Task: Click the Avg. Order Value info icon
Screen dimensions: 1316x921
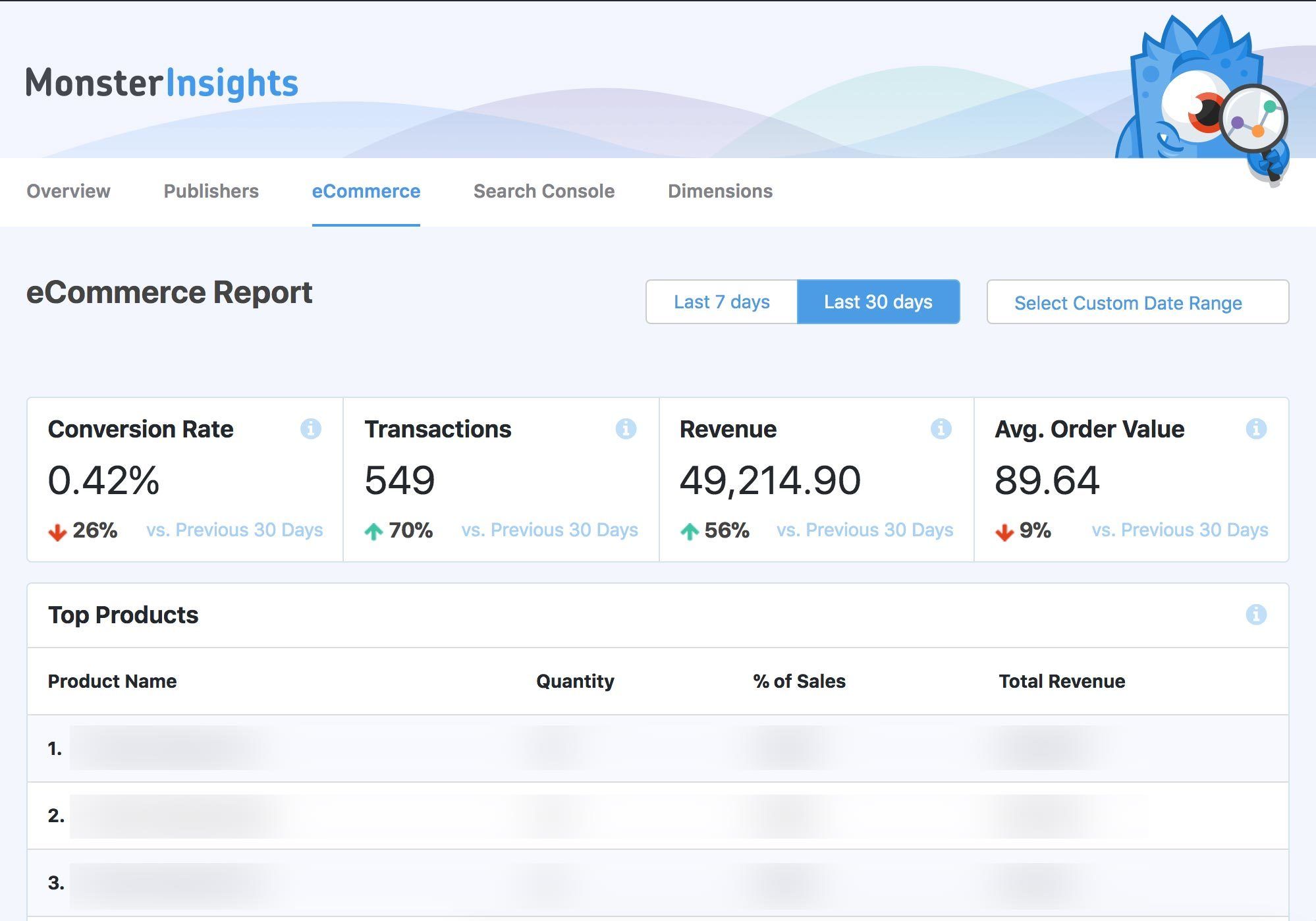Action: 1256,429
